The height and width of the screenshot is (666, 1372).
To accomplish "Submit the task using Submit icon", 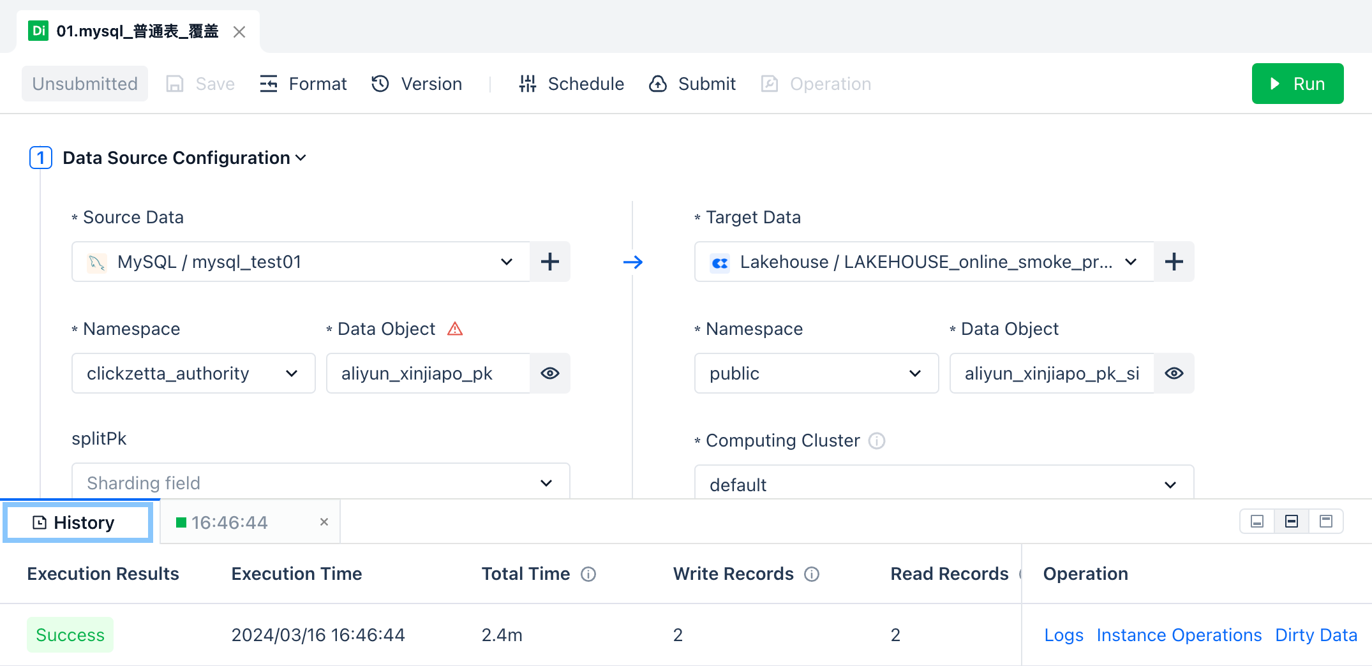I will pos(658,84).
